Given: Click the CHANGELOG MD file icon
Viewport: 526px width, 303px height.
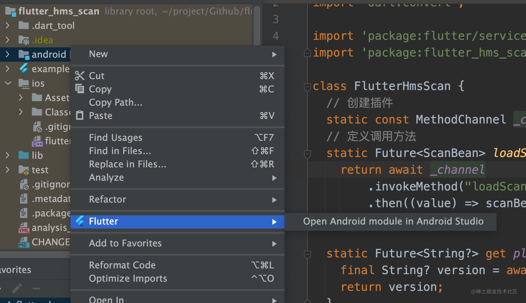Looking at the screenshot, I should (24, 242).
